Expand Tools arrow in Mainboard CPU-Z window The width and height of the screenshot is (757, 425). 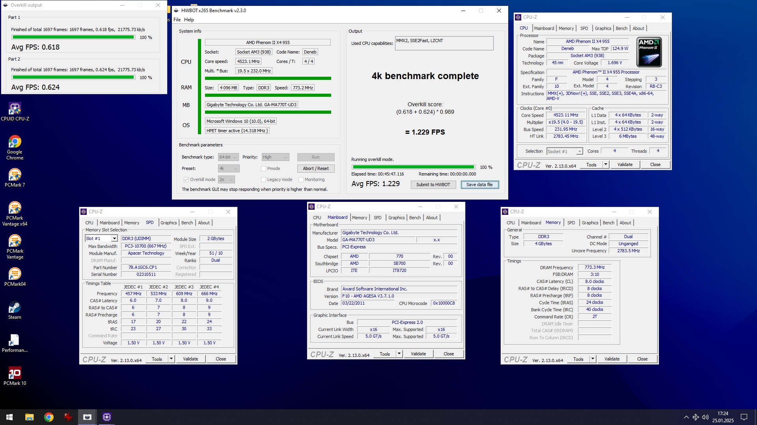coord(399,354)
